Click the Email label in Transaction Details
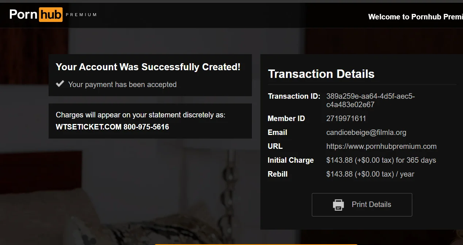The image size is (463, 245). click(x=277, y=132)
